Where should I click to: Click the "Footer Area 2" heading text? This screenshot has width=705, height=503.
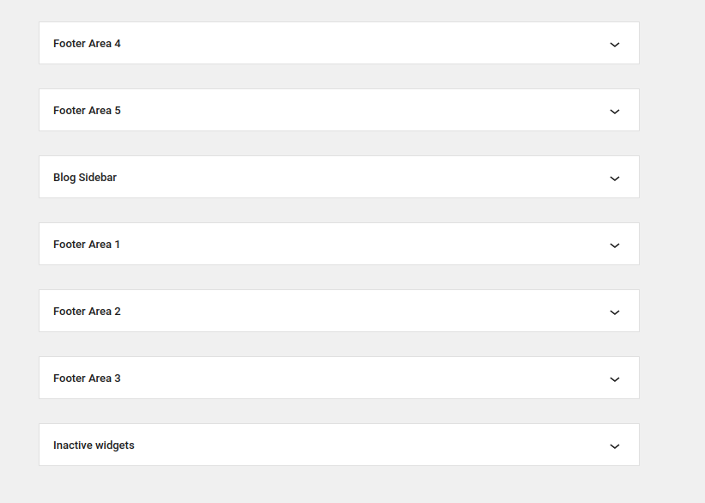[x=87, y=312]
